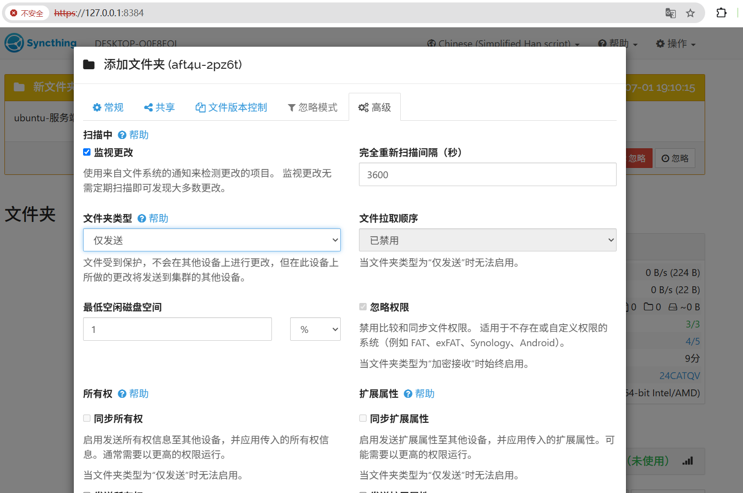
Task: Enable the 同步所有权 checkbox
Action: point(87,418)
